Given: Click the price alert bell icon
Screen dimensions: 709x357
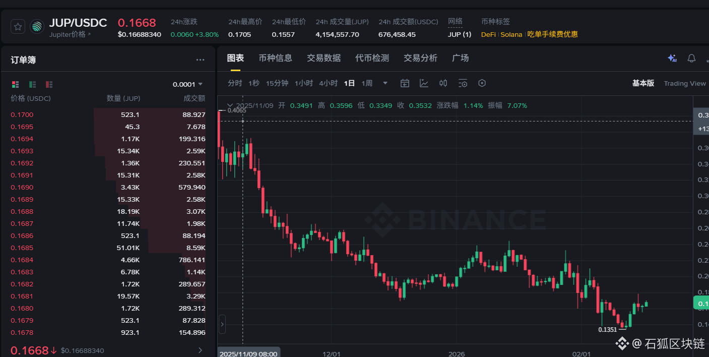Looking at the screenshot, I should pyautogui.click(x=691, y=58).
